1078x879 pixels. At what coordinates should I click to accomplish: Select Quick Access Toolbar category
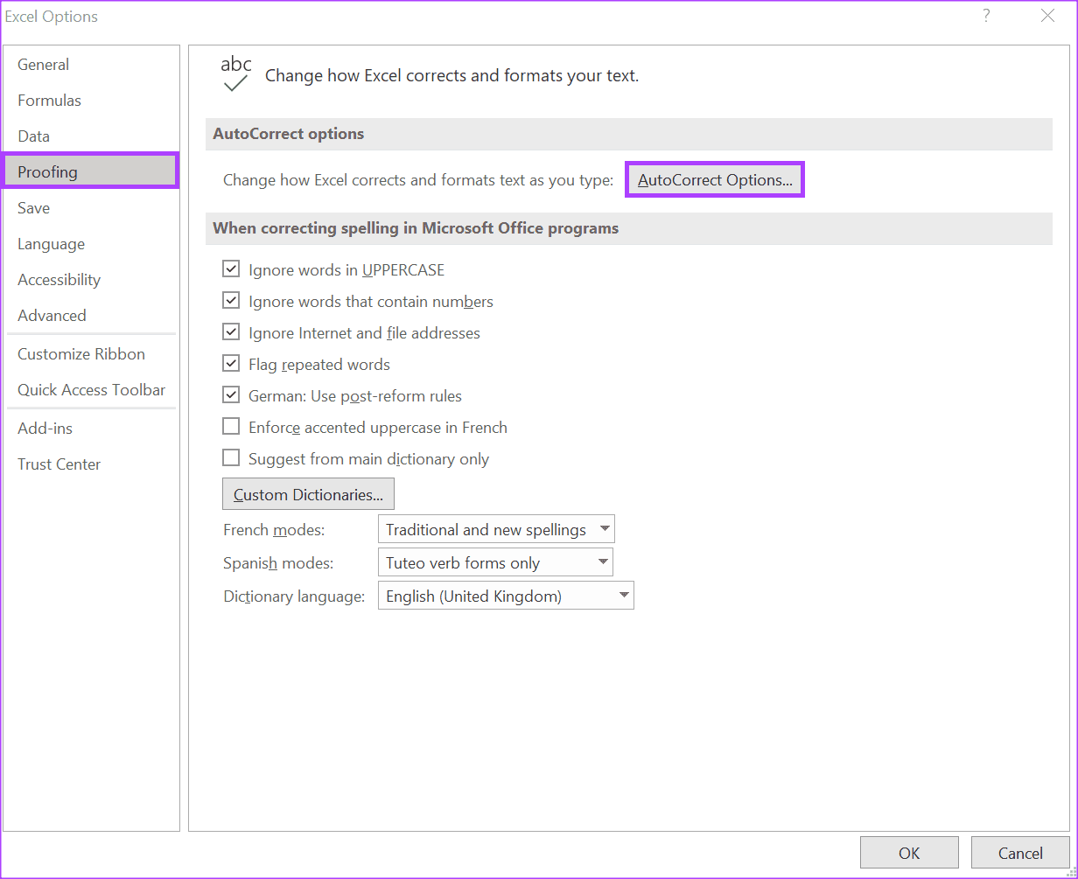click(x=91, y=390)
